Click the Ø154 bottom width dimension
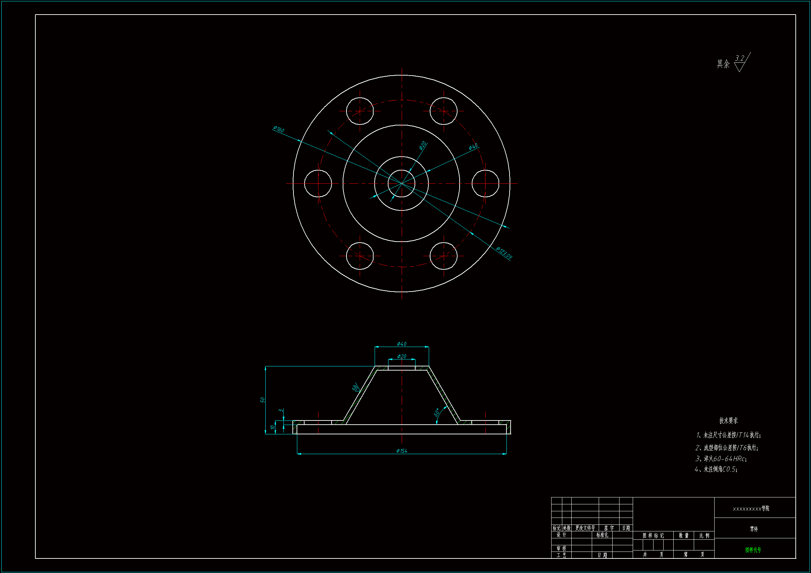This screenshot has width=811, height=573. pos(402,451)
